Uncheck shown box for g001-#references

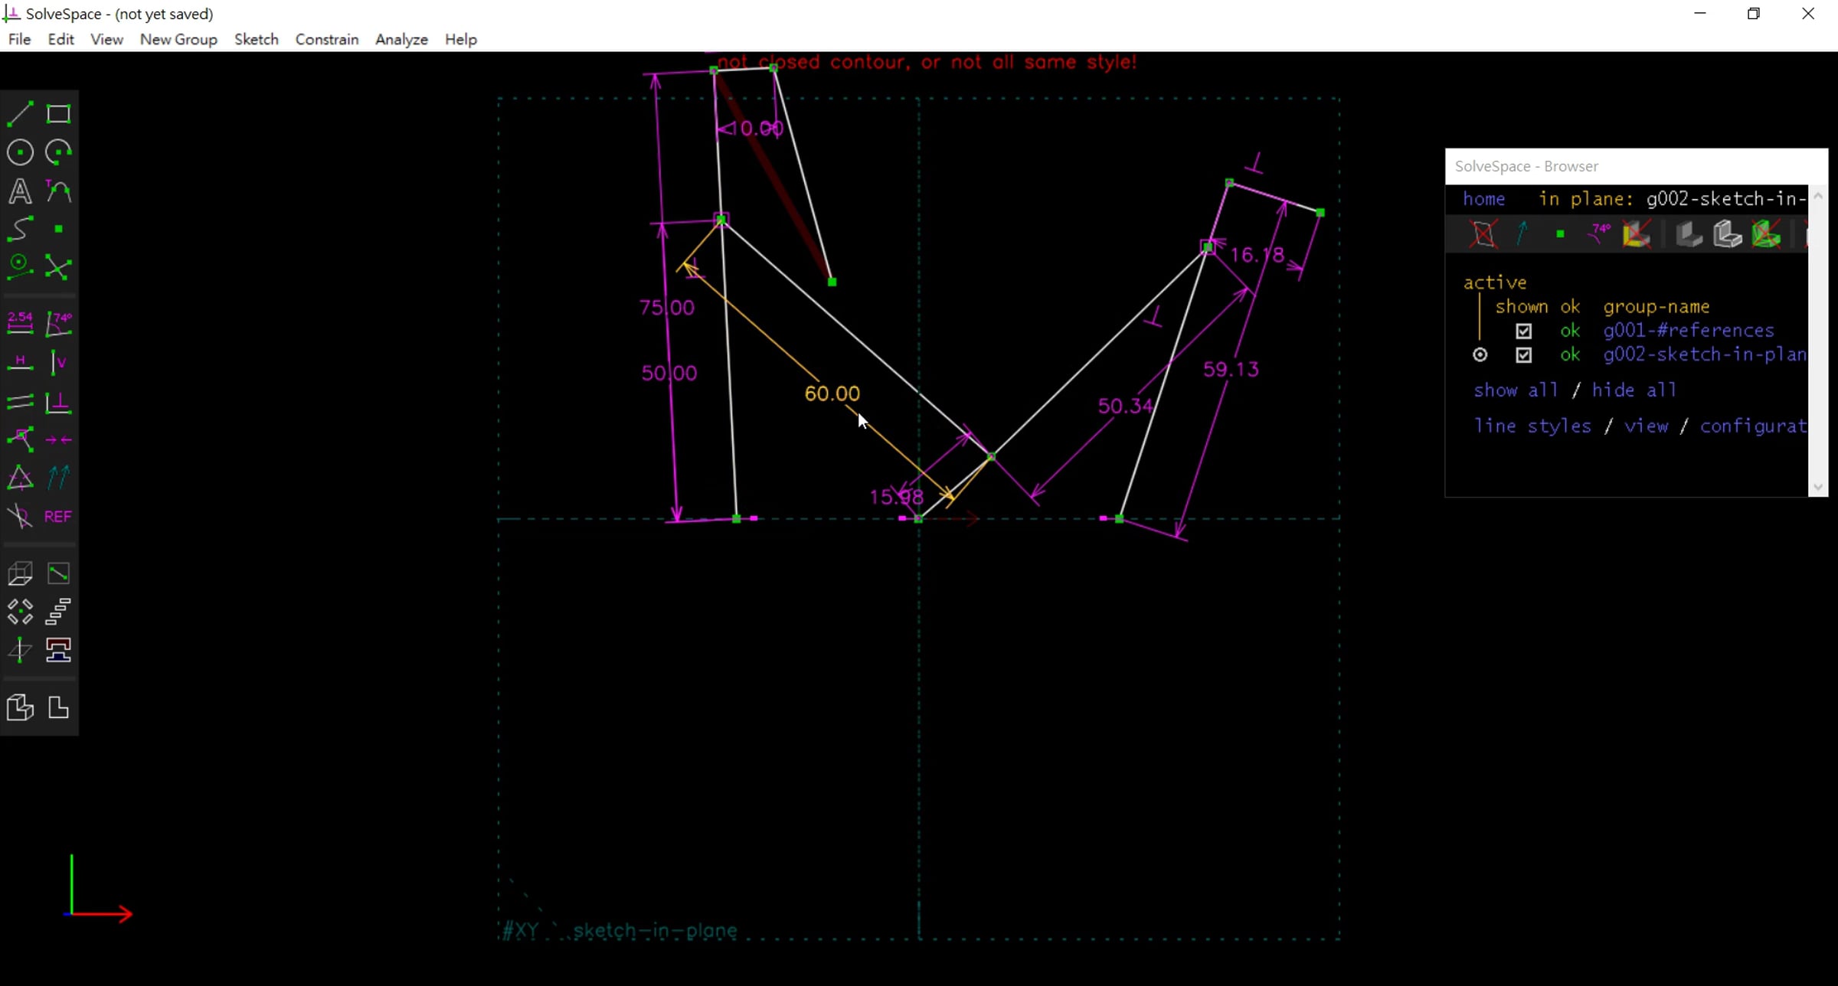pyautogui.click(x=1523, y=331)
